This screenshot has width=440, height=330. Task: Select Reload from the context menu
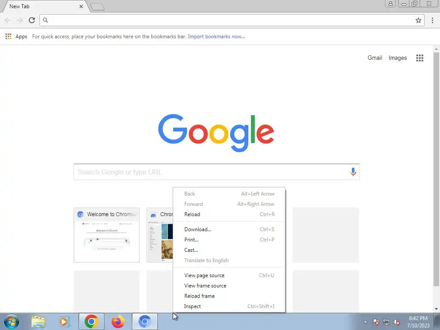[x=229, y=214]
